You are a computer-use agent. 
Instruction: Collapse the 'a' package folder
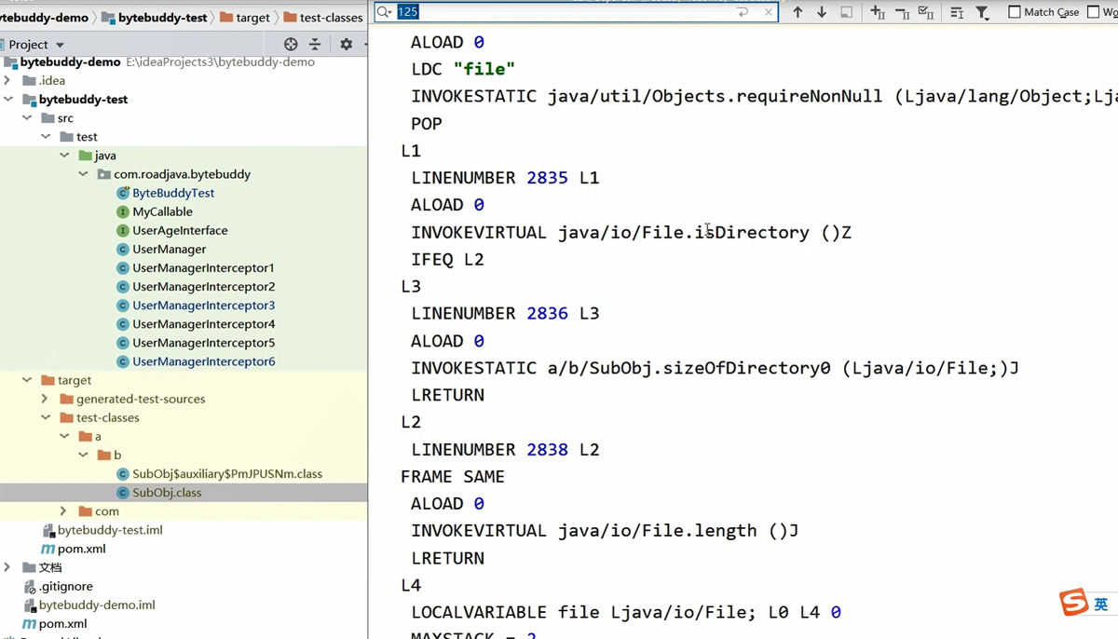[x=63, y=436]
